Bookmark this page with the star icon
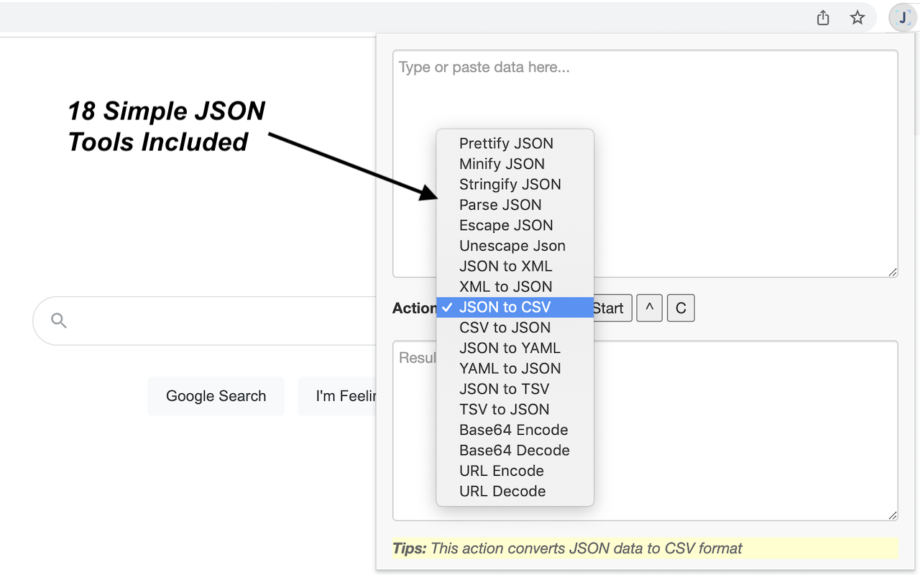 pyautogui.click(x=857, y=17)
